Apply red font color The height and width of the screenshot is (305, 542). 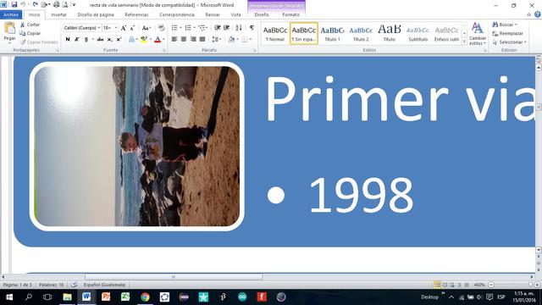[x=158, y=40]
